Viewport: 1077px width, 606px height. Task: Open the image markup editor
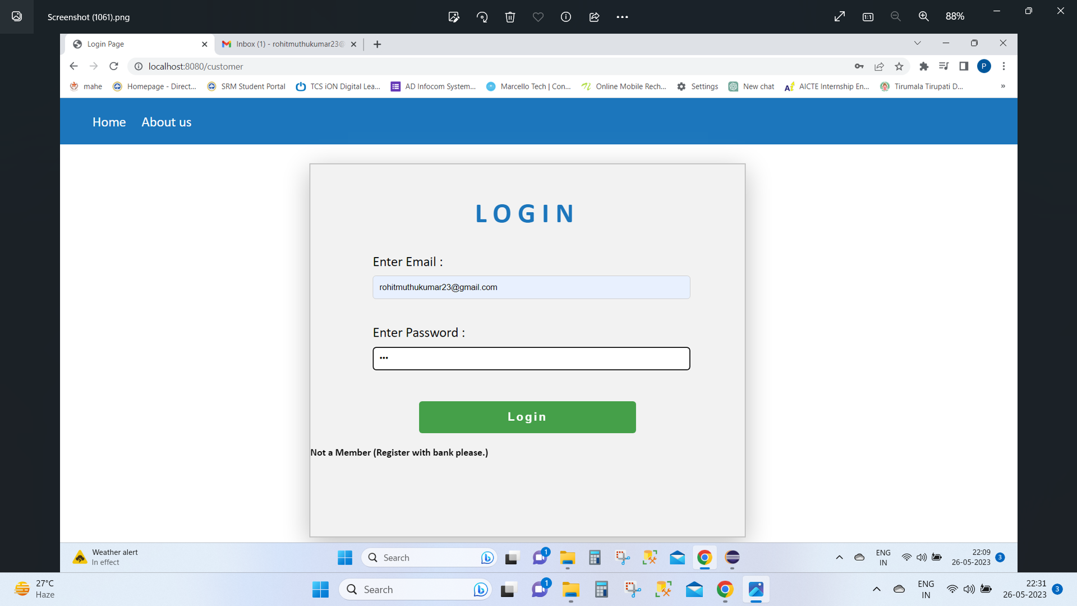(x=454, y=17)
